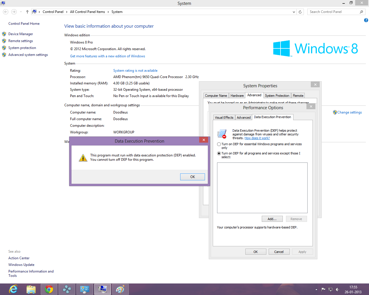This screenshot has width=369, height=295.
Task: Click the blue help question mark icon
Action: tap(366, 20)
